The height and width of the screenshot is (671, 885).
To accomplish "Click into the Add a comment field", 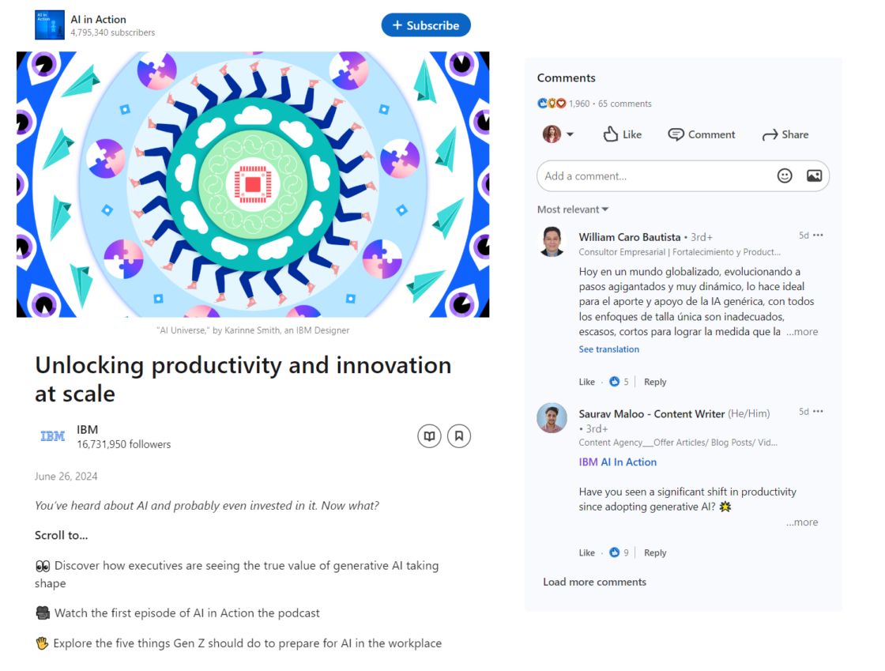I will click(656, 175).
